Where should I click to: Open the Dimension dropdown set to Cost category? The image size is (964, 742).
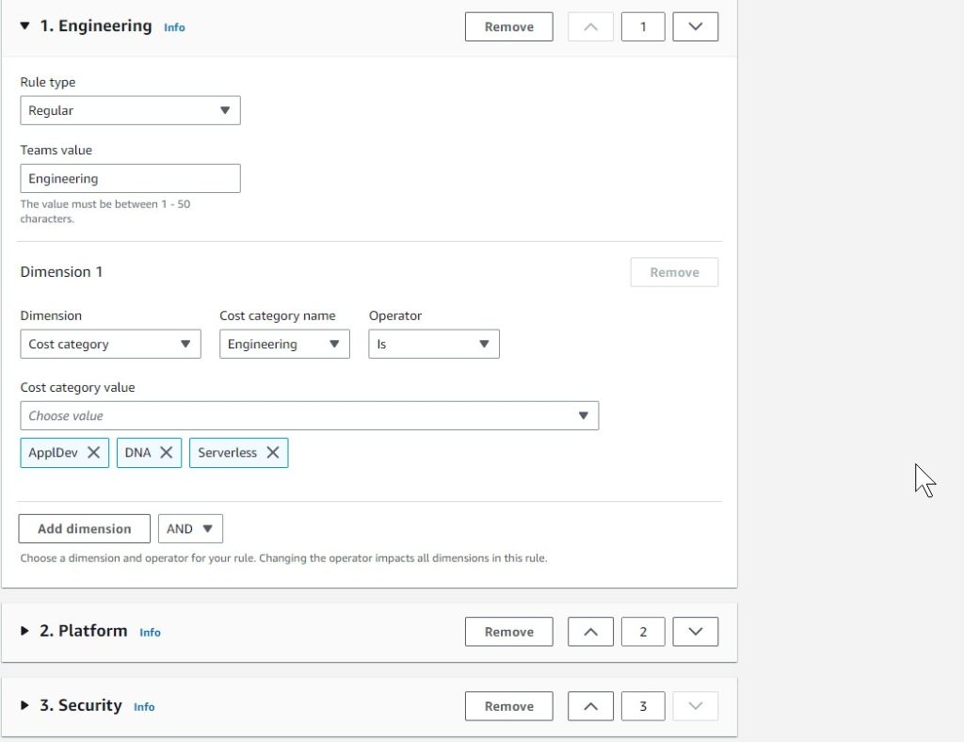111,345
